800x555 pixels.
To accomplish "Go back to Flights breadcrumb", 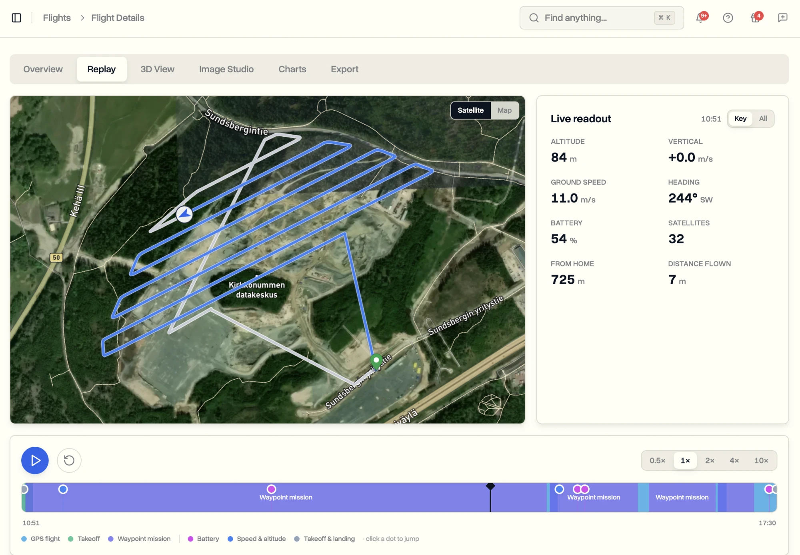I will (57, 18).
